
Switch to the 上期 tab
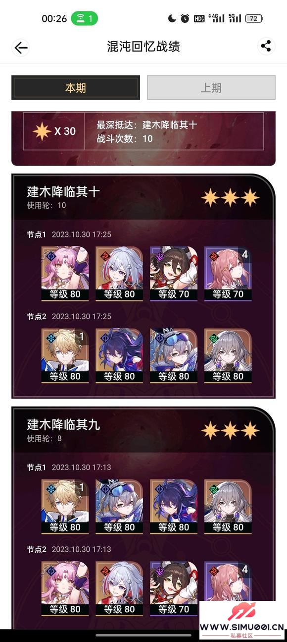211,88
